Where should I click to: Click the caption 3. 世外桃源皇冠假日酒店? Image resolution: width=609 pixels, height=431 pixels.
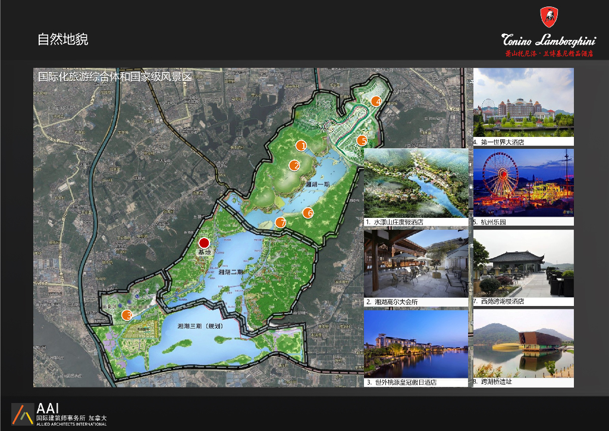[401, 382]
